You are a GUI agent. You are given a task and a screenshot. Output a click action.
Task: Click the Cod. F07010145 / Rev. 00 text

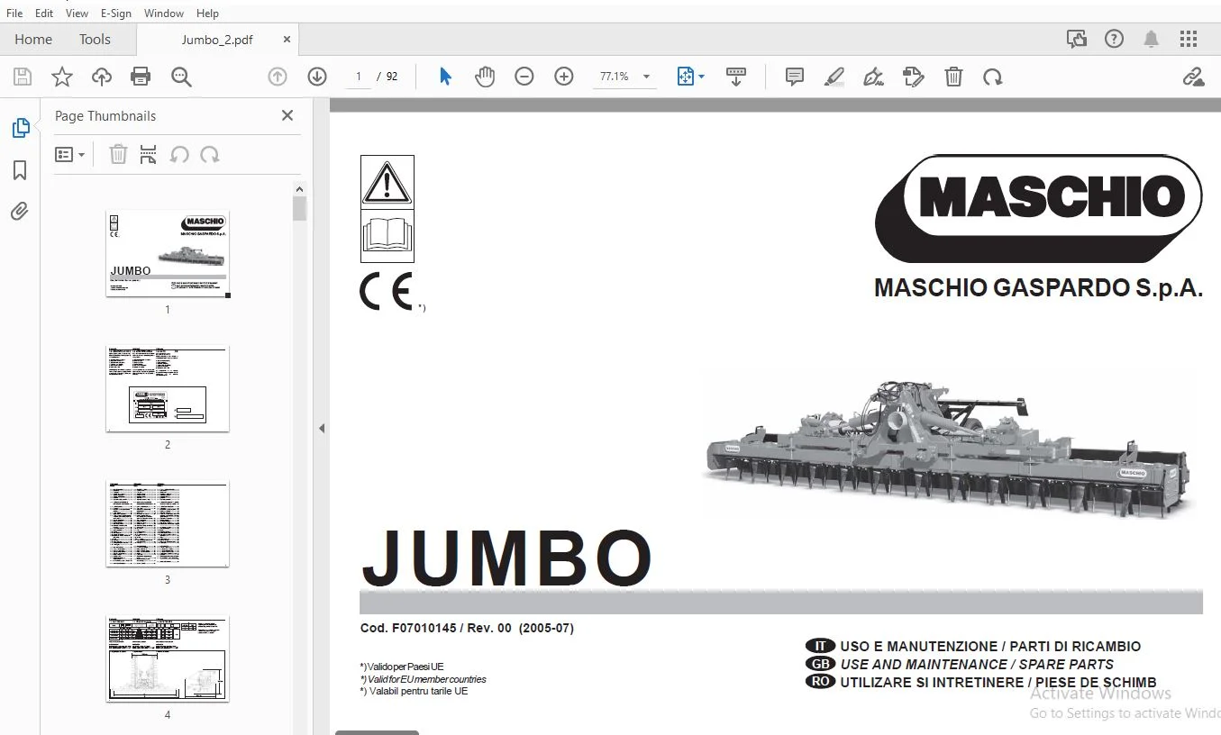click(467, 629)
